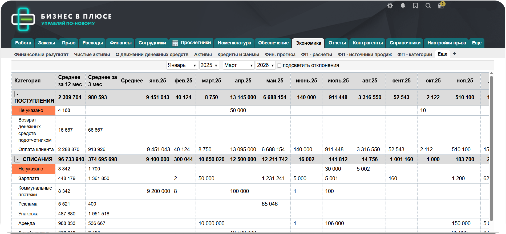Click orange Не указано cell under ПОСТУПЛЕНИЯ
The width and height of the screenshot is (506, 234).
pyautogui.click(x=33, y=110)
